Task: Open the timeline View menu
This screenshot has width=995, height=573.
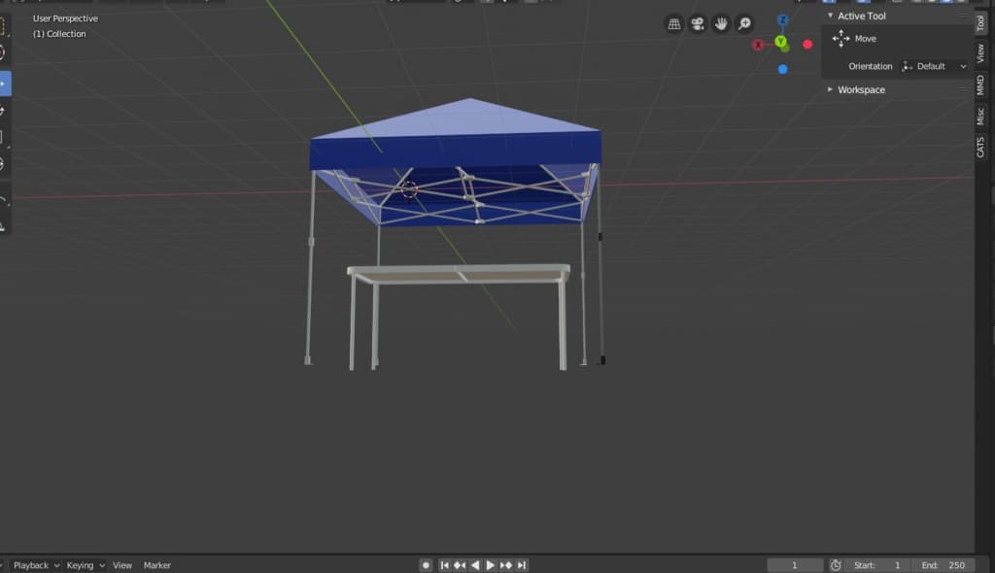Action: (x=121, y=565)
